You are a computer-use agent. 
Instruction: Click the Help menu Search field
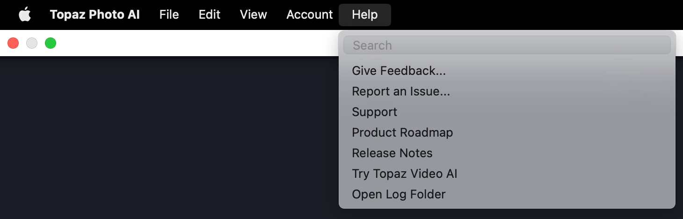click(x=507, y=45)
